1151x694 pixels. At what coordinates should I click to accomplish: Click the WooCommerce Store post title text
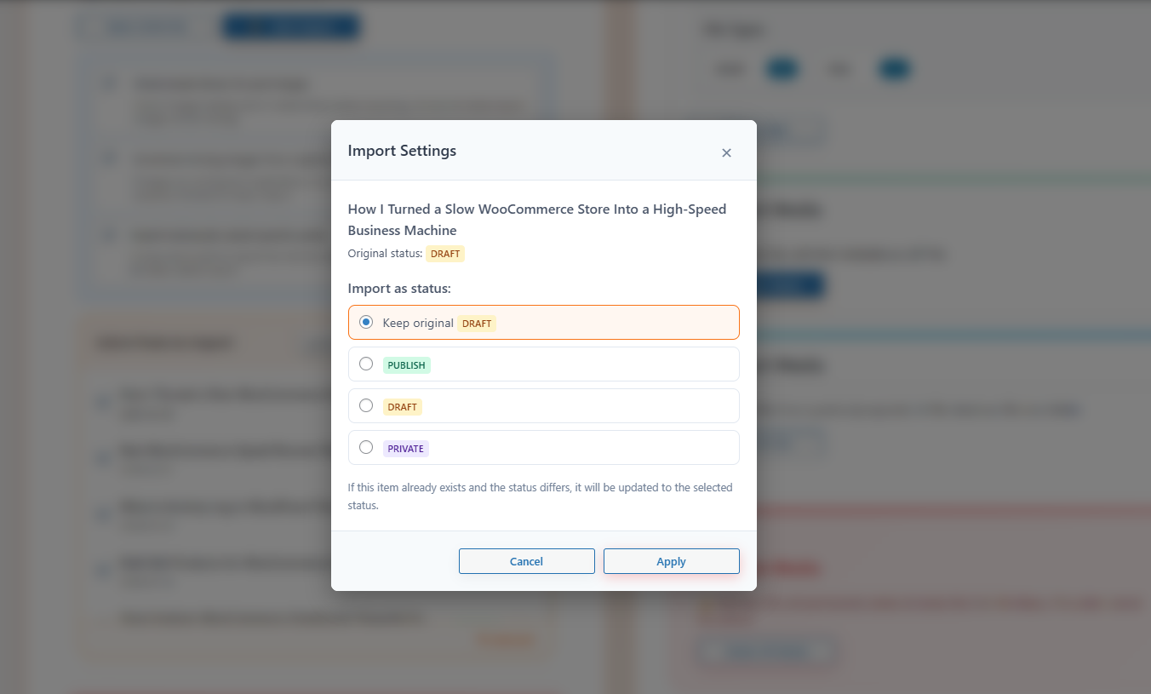pos(536,219)
